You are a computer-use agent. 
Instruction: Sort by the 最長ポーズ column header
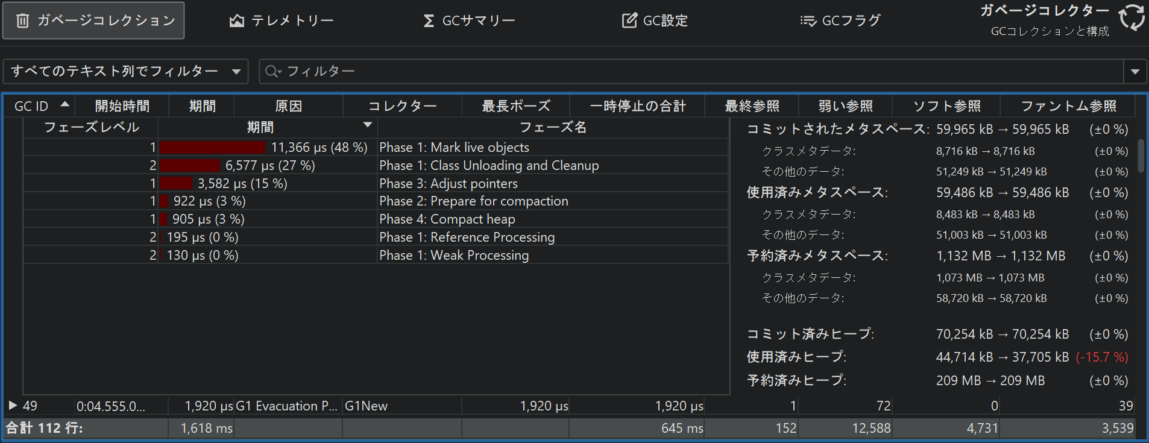(x=515, y=106)
